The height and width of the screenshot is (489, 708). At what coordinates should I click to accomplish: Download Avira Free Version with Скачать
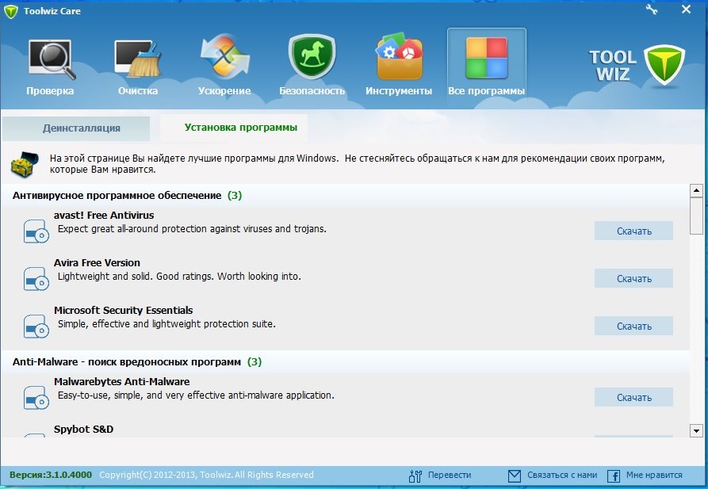633,279
